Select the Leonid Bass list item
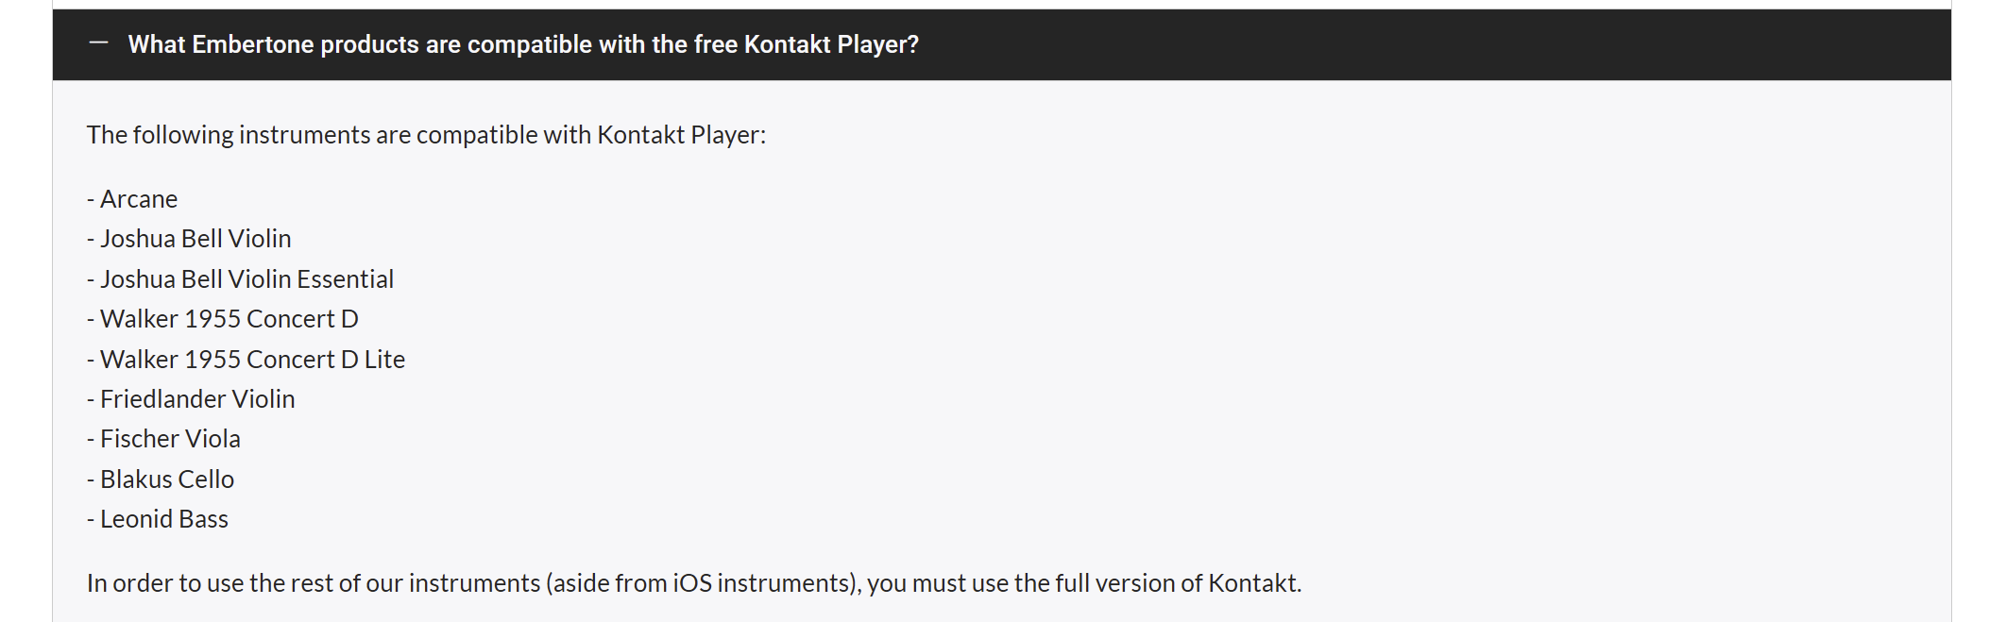This screenshot has height=622, width=1989. coord(158,519)
